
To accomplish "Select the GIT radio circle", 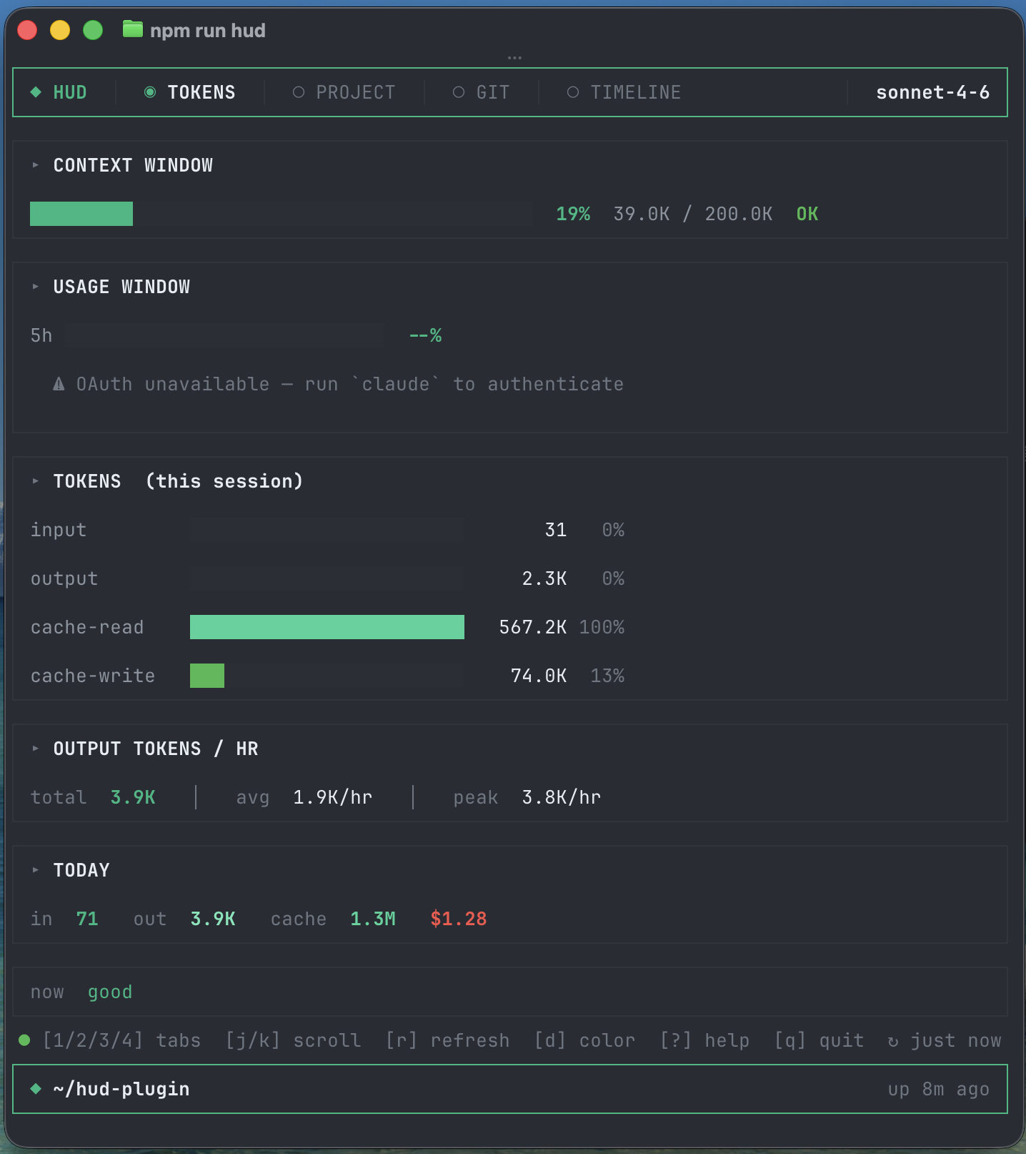I will tap(459, 92).
